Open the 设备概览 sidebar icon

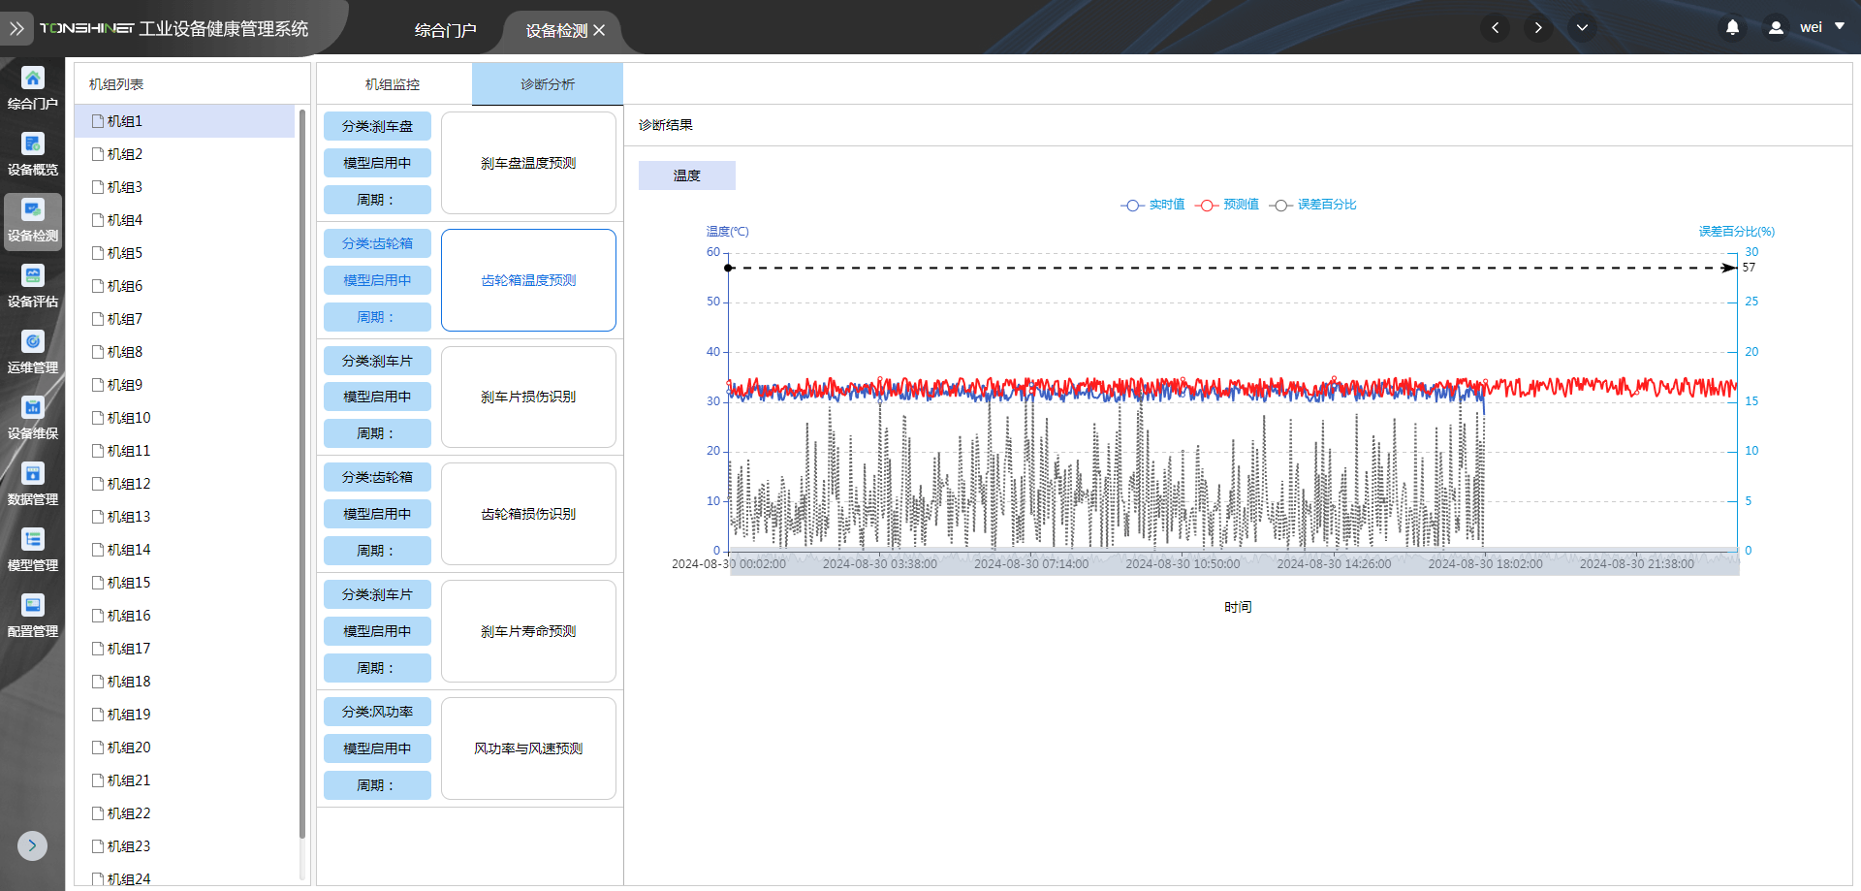click(33, 154)
